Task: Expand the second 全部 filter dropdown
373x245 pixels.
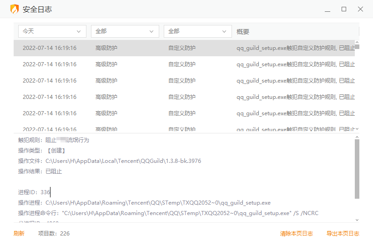Action: point(197,31)
